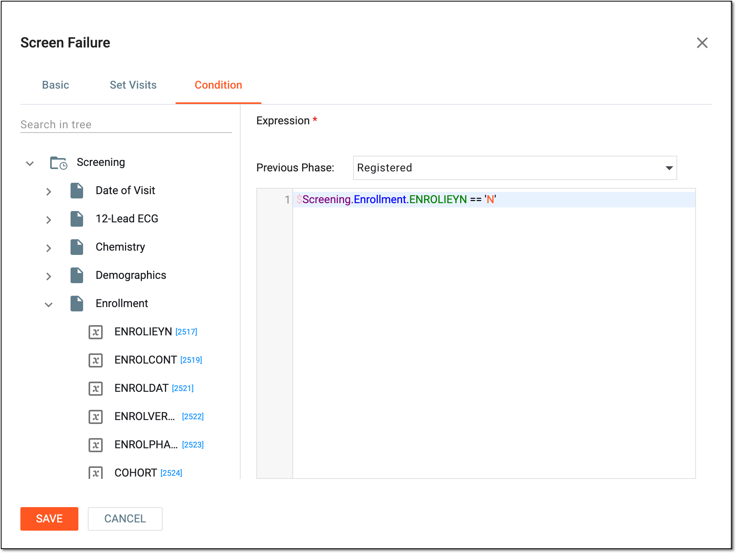
Task: Select the ENROLIEYN variable item
Action: [x=143, y=332]
